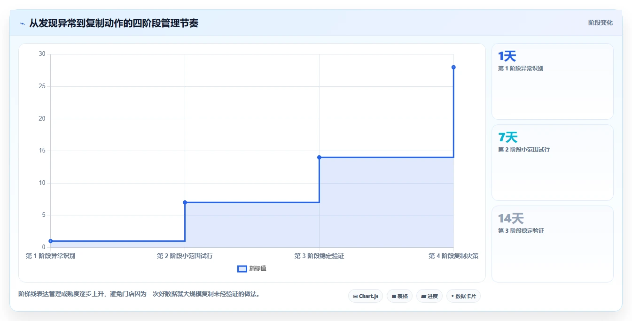
Task: Click the 第 2 阶段小范围试行 axis label
Action: [x=185, y=256]
